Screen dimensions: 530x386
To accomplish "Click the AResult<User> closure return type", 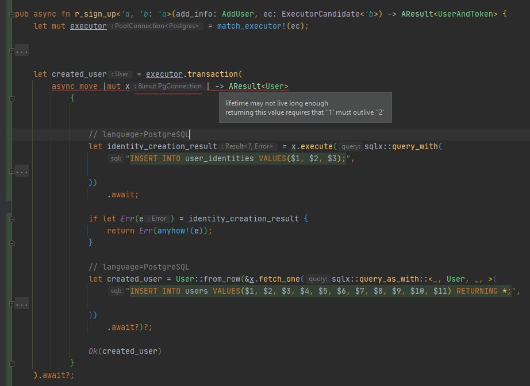I will (259, 86).
